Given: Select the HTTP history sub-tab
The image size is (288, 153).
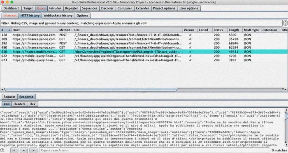Looking at the screenshot, I should click(30, 16).
